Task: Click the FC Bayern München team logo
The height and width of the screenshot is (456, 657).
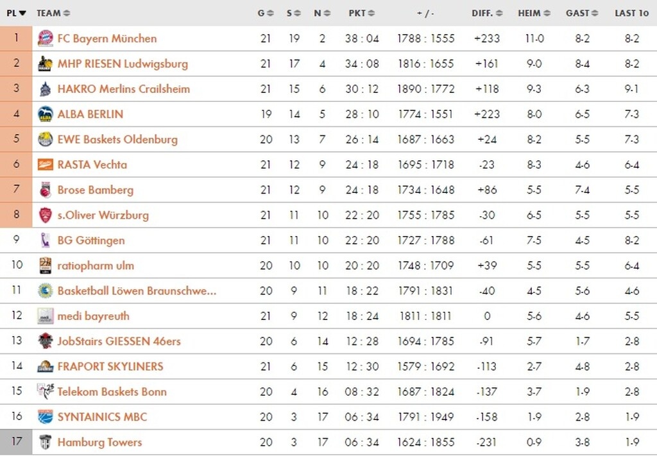Action: coord(45,38)
